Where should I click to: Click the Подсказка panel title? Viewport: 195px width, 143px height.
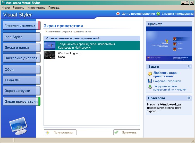pyautogui.click(x=156, y=98)
